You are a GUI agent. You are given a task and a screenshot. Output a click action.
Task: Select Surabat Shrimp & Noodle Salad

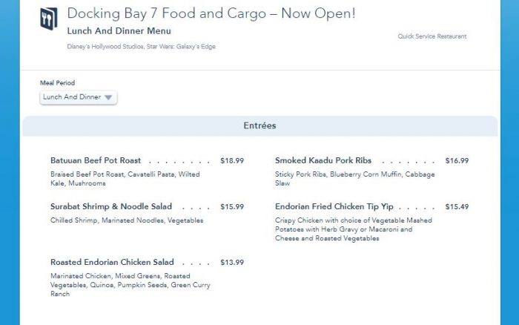pyautogui.click(x=111, y=206)
